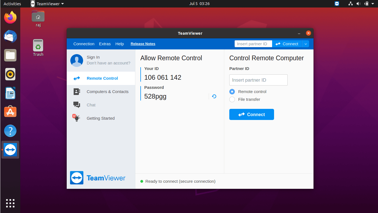Open Rhythmbox music player from dock
The image size is (378, 213).
click(x=10, y=74)
